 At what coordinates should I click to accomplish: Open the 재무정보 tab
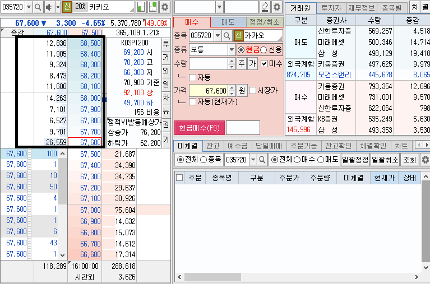(x=362, y=8)
